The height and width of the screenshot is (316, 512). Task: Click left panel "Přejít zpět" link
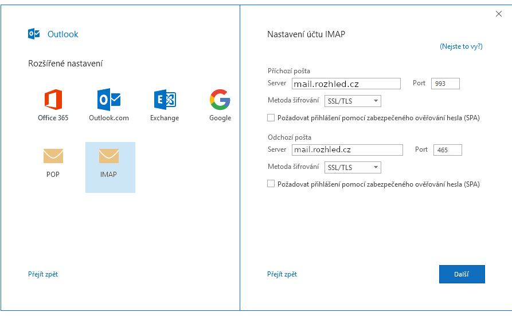(43, 274)
